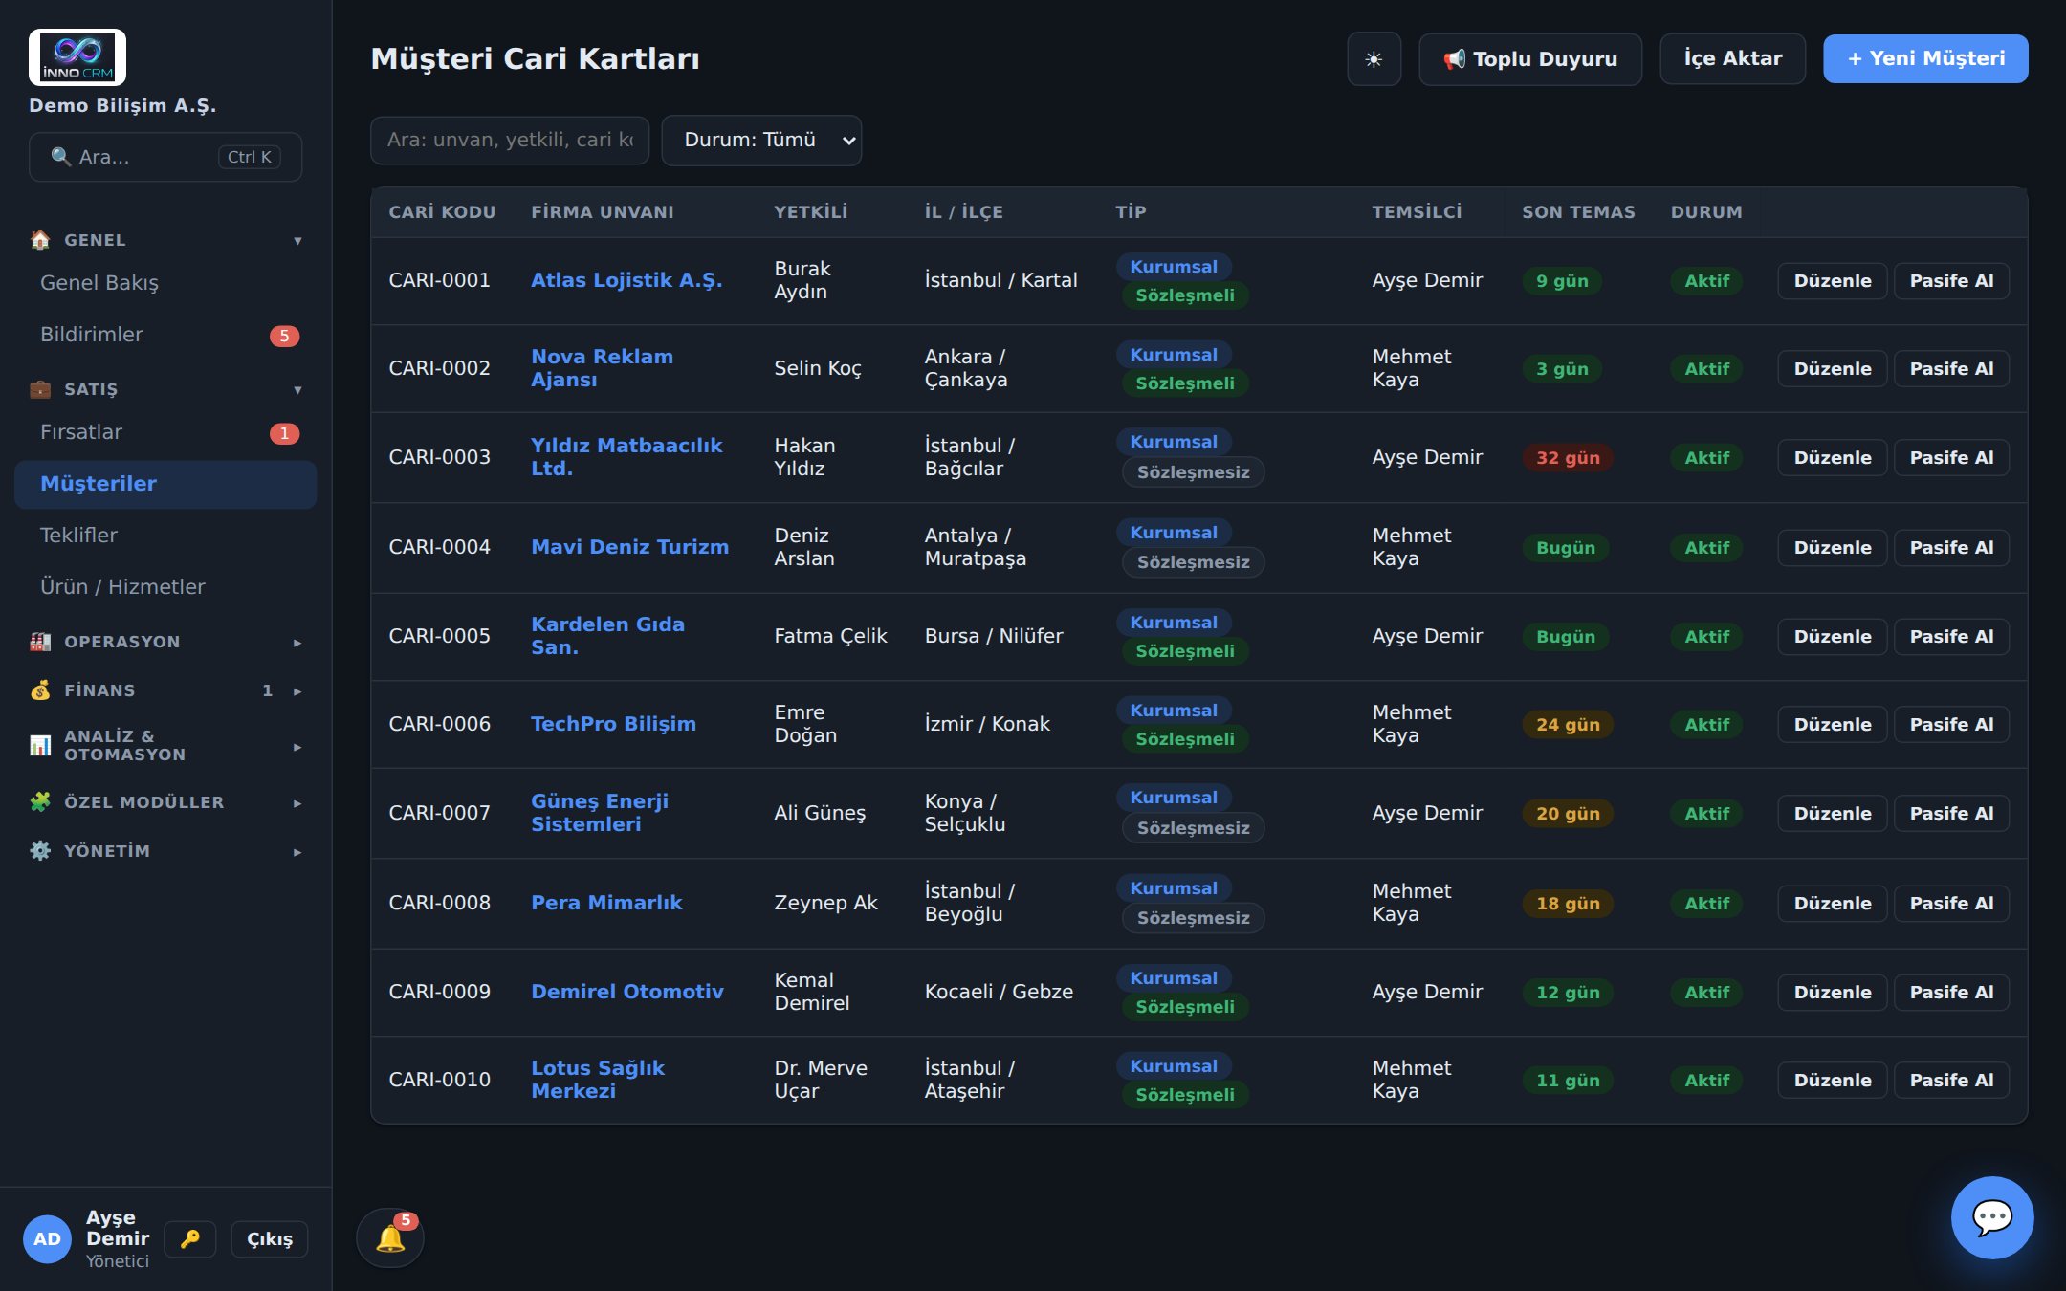Viewport: 2066px width, 1291px height.
Task: Click the house icon next to GENEL
Action: coord(40,240)
